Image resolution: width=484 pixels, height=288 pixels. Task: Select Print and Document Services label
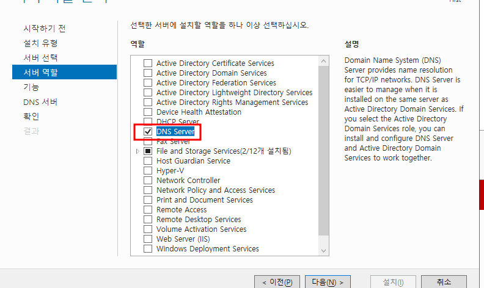pyautogui.click(x=204, y=200)
